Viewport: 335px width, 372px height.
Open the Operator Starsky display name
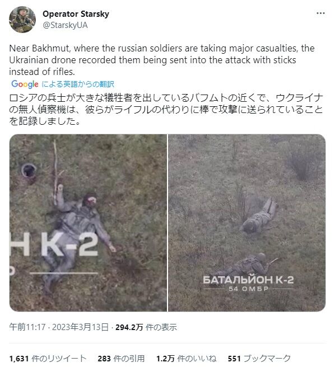click(76, 14)
